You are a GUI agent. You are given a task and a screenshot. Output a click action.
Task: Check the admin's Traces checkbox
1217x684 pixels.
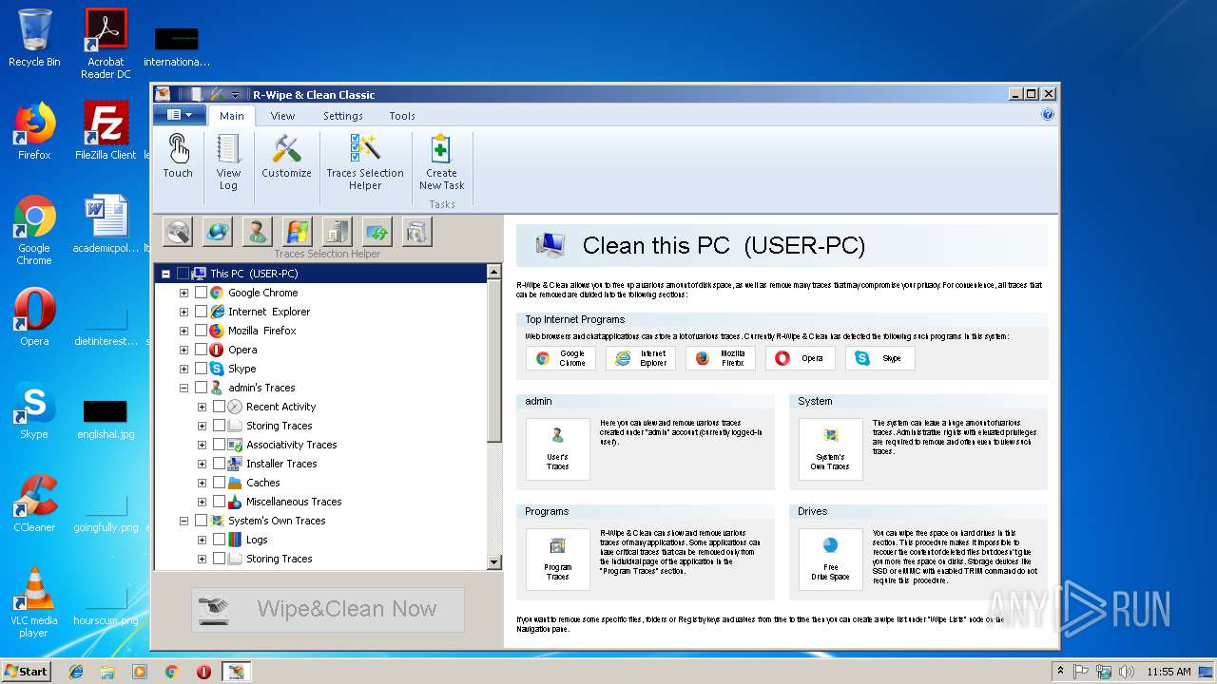click(x=201, y=388)
